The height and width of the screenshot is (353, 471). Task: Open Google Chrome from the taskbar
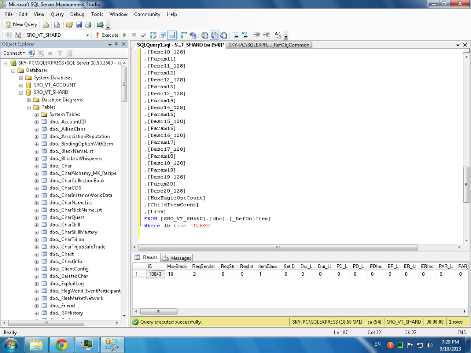click(x=62, y=345)
